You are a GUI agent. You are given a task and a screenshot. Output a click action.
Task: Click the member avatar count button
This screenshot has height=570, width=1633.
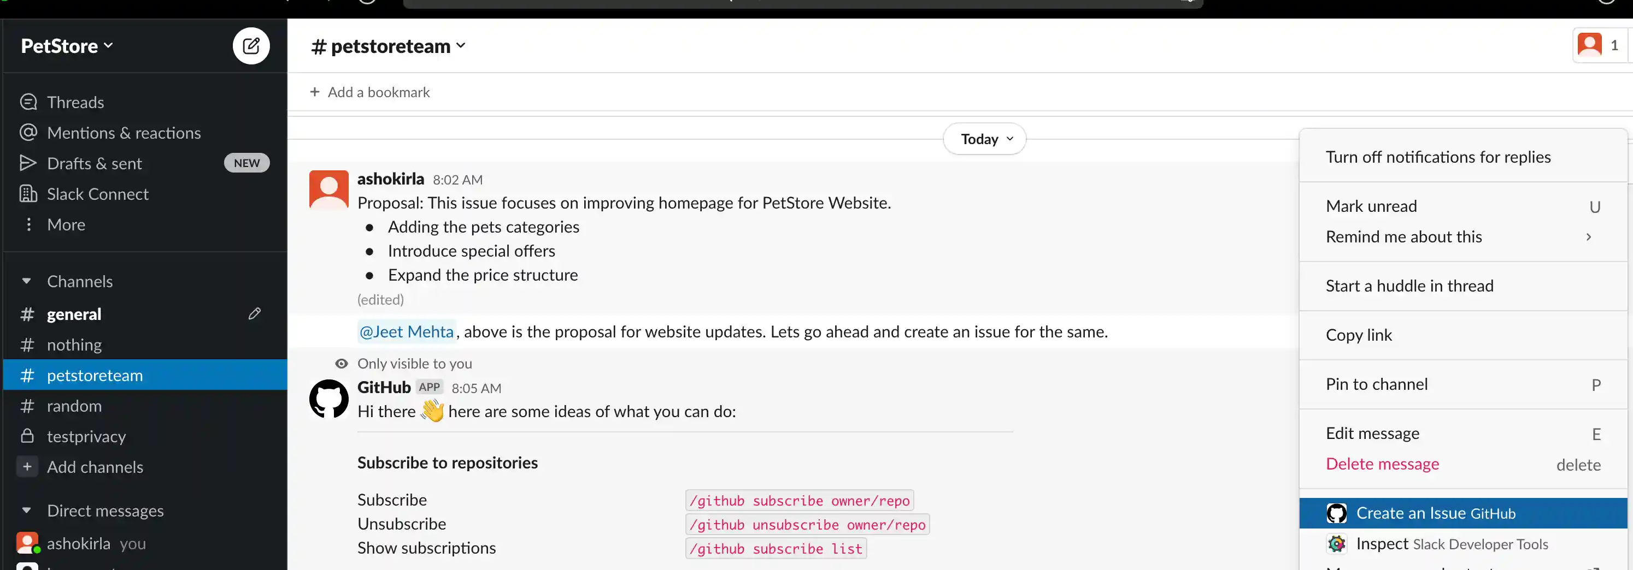coord(1598,46)
